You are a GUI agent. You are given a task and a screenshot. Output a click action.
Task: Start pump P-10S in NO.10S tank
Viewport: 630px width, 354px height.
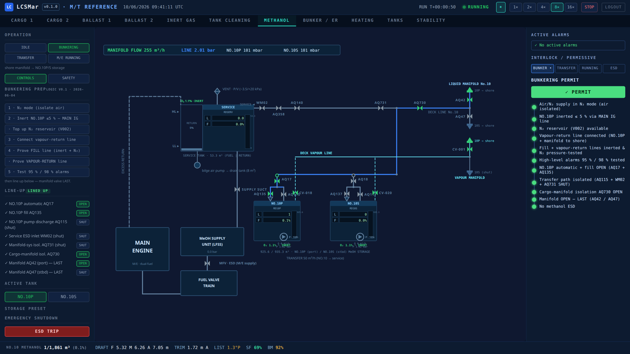click(x=360, y=237)
